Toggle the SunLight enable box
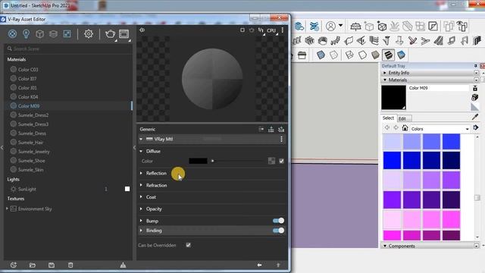The height and width of the screenshot is (273, 485). pos(127,189)
